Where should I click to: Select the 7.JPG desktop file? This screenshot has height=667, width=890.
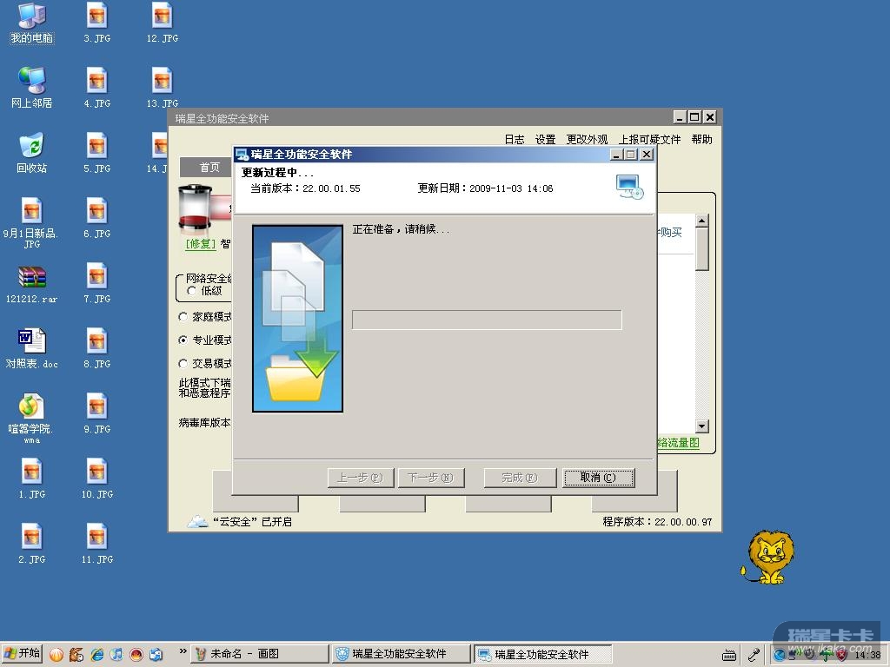tap(97, 283)
